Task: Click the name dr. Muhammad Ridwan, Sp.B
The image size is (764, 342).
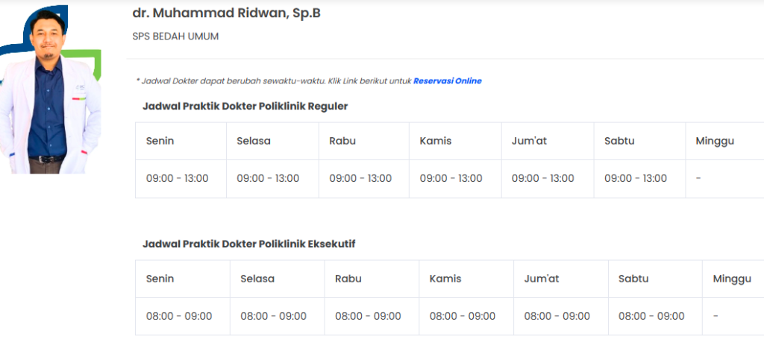Action: 226,13
